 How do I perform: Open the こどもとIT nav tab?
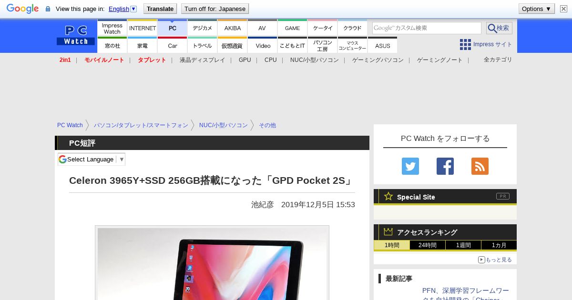pos(292,45)
